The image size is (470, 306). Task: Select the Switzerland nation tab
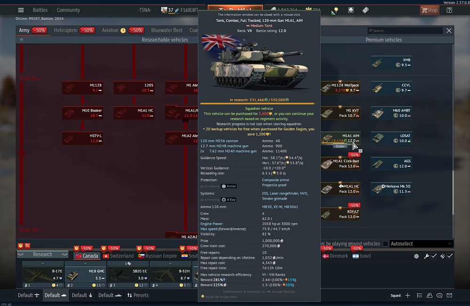pyautogui.click(x=118, y=256)
